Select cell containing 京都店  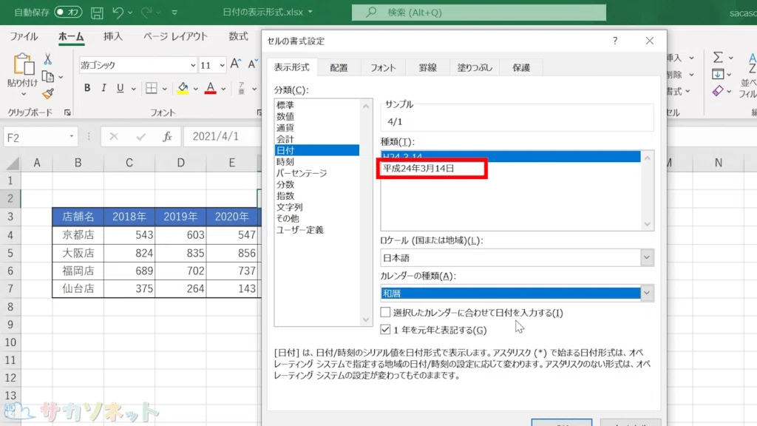(x=78, y=235)
